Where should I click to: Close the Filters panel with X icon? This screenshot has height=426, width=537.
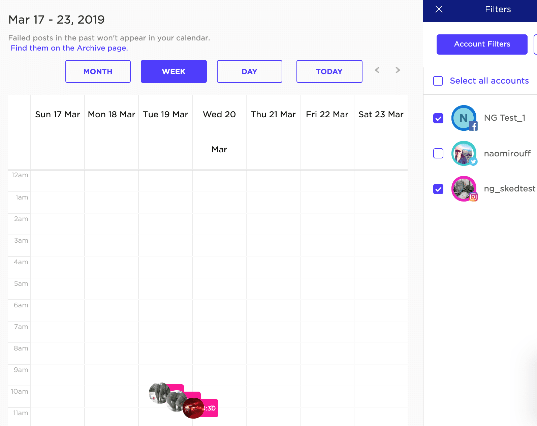pos(439,9)
